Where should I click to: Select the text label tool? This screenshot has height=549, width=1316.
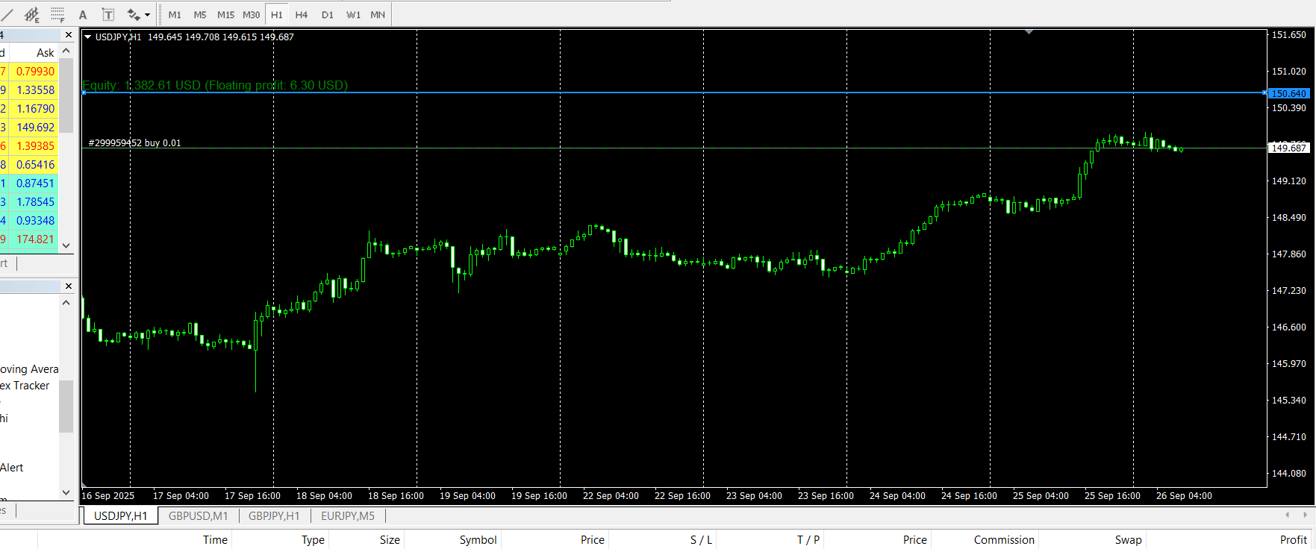[107, 14]
